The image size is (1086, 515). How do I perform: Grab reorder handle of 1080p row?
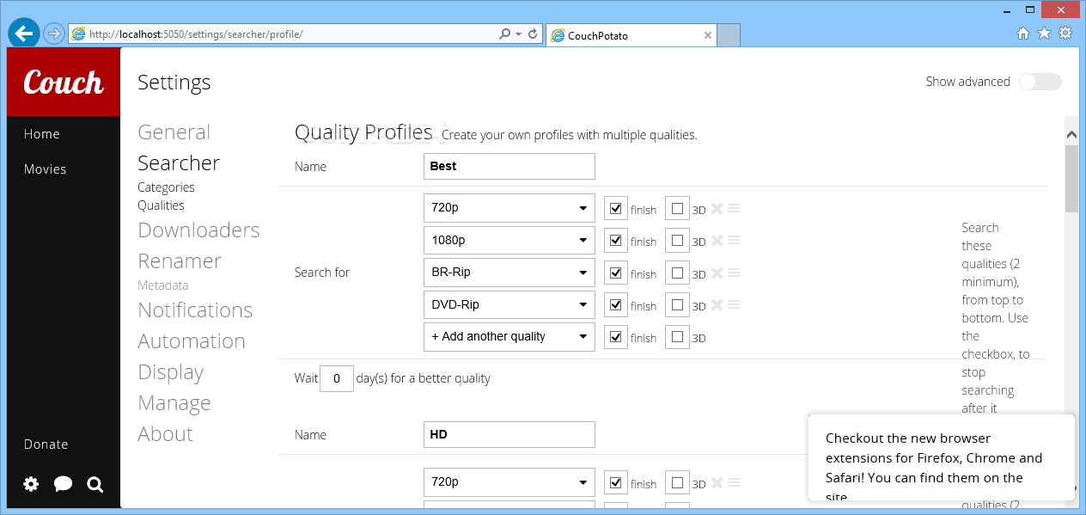735,240
